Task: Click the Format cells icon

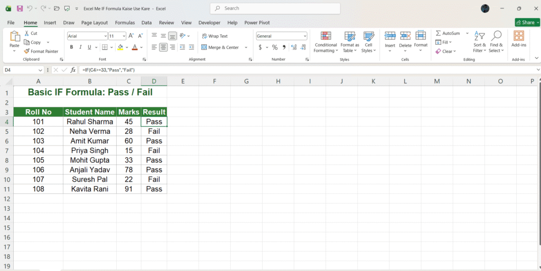Action: (x=421, y=36)
